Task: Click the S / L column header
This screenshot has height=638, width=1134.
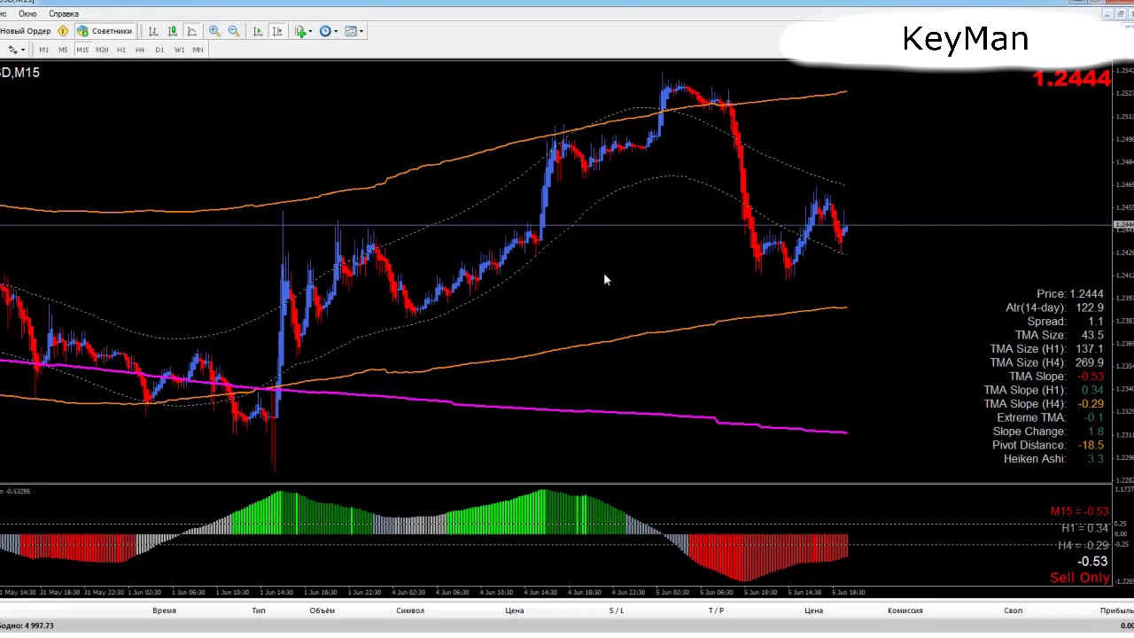Action: click(x=617, y=611)
